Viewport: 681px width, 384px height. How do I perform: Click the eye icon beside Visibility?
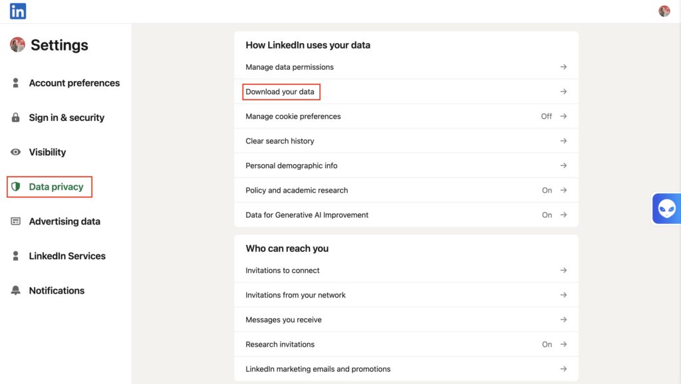16,152
